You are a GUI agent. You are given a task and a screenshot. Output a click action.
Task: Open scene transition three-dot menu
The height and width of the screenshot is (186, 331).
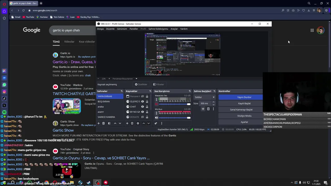(x=213, y=109)
